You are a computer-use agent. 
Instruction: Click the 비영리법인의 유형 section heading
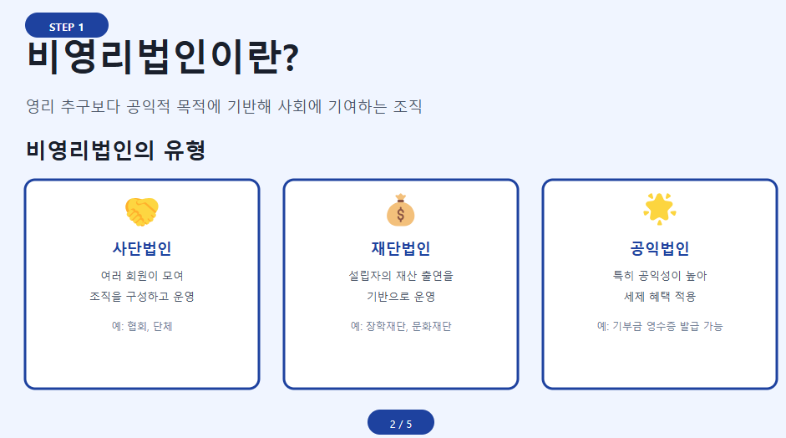click(116, 151)
